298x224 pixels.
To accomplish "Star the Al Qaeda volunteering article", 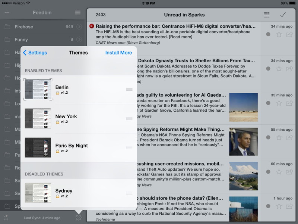I will 279,103.
